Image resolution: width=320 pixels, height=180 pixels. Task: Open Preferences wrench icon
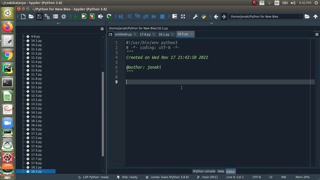tap(195, 16)
